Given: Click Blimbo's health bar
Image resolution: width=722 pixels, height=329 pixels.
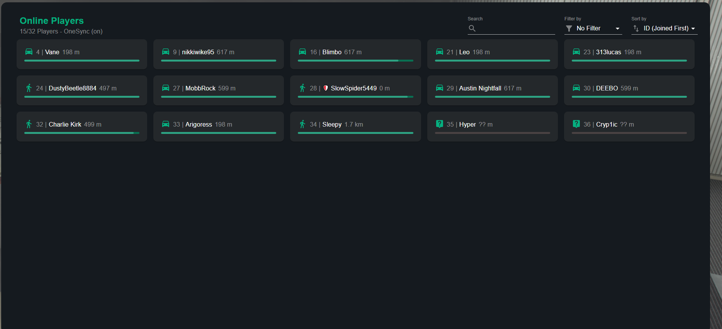Looking at the screenshot, I should 356,60.
